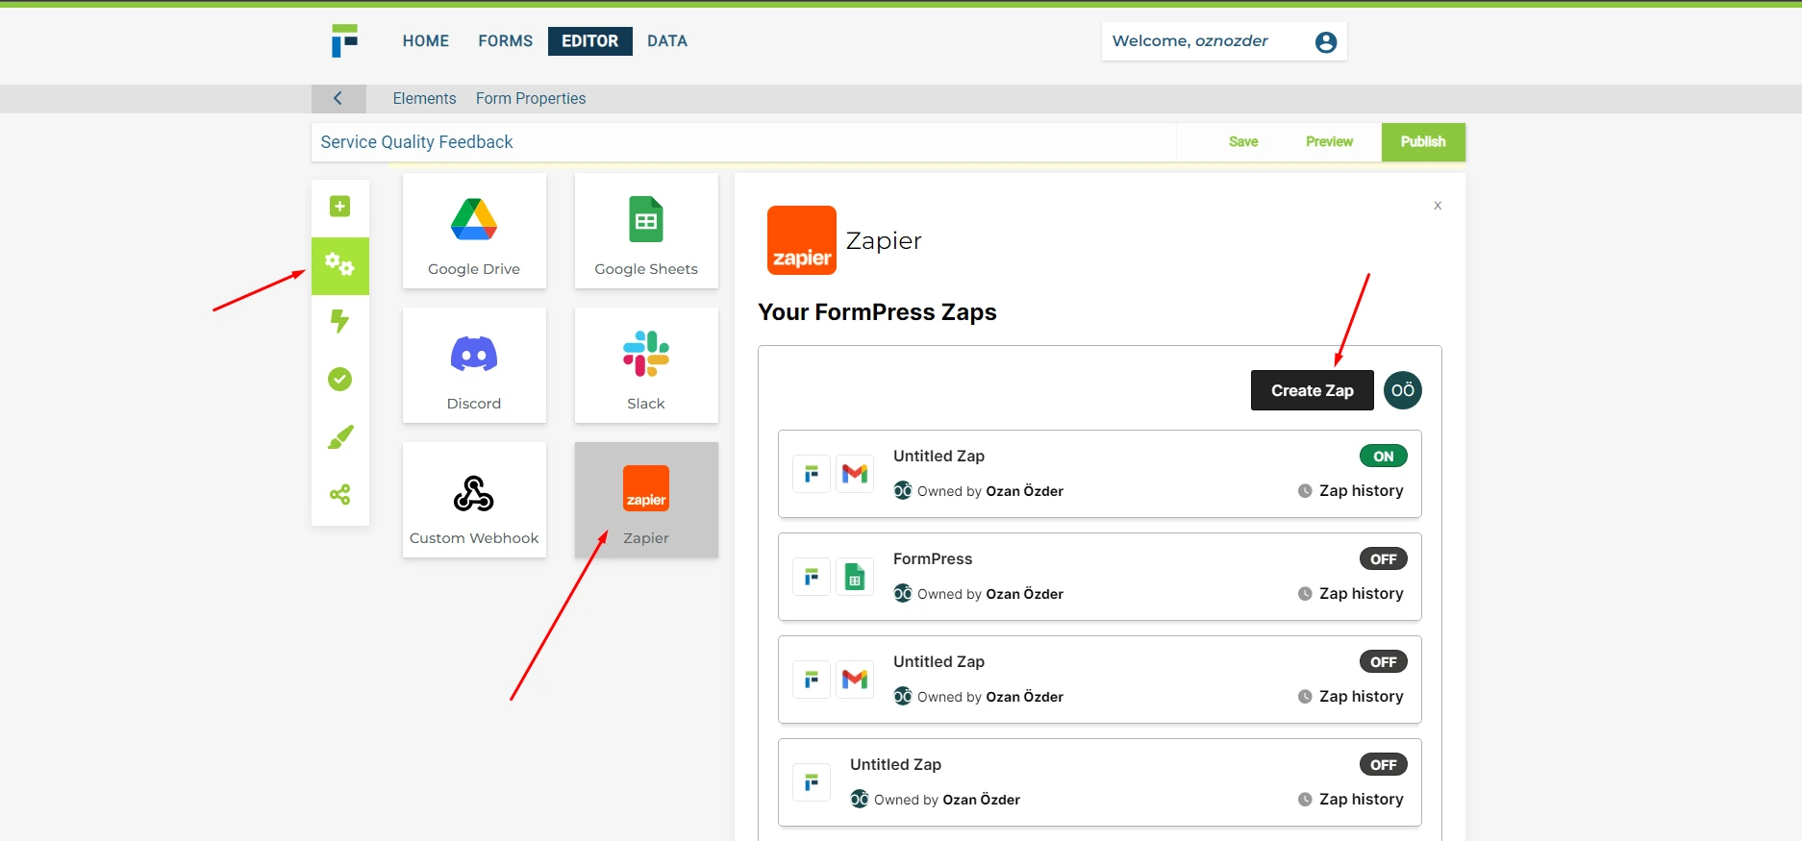
Task: Click Google Sheets icon on FormPress zap
Action: point(855,577)
